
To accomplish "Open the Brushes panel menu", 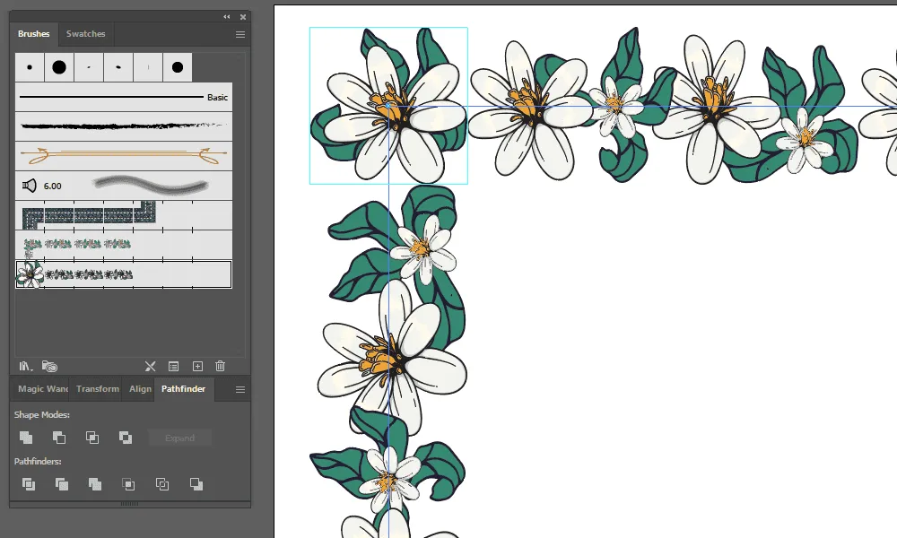I will 240,34.
